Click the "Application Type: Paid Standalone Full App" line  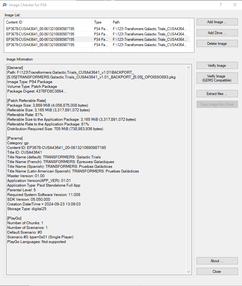[x=44, y=185]
